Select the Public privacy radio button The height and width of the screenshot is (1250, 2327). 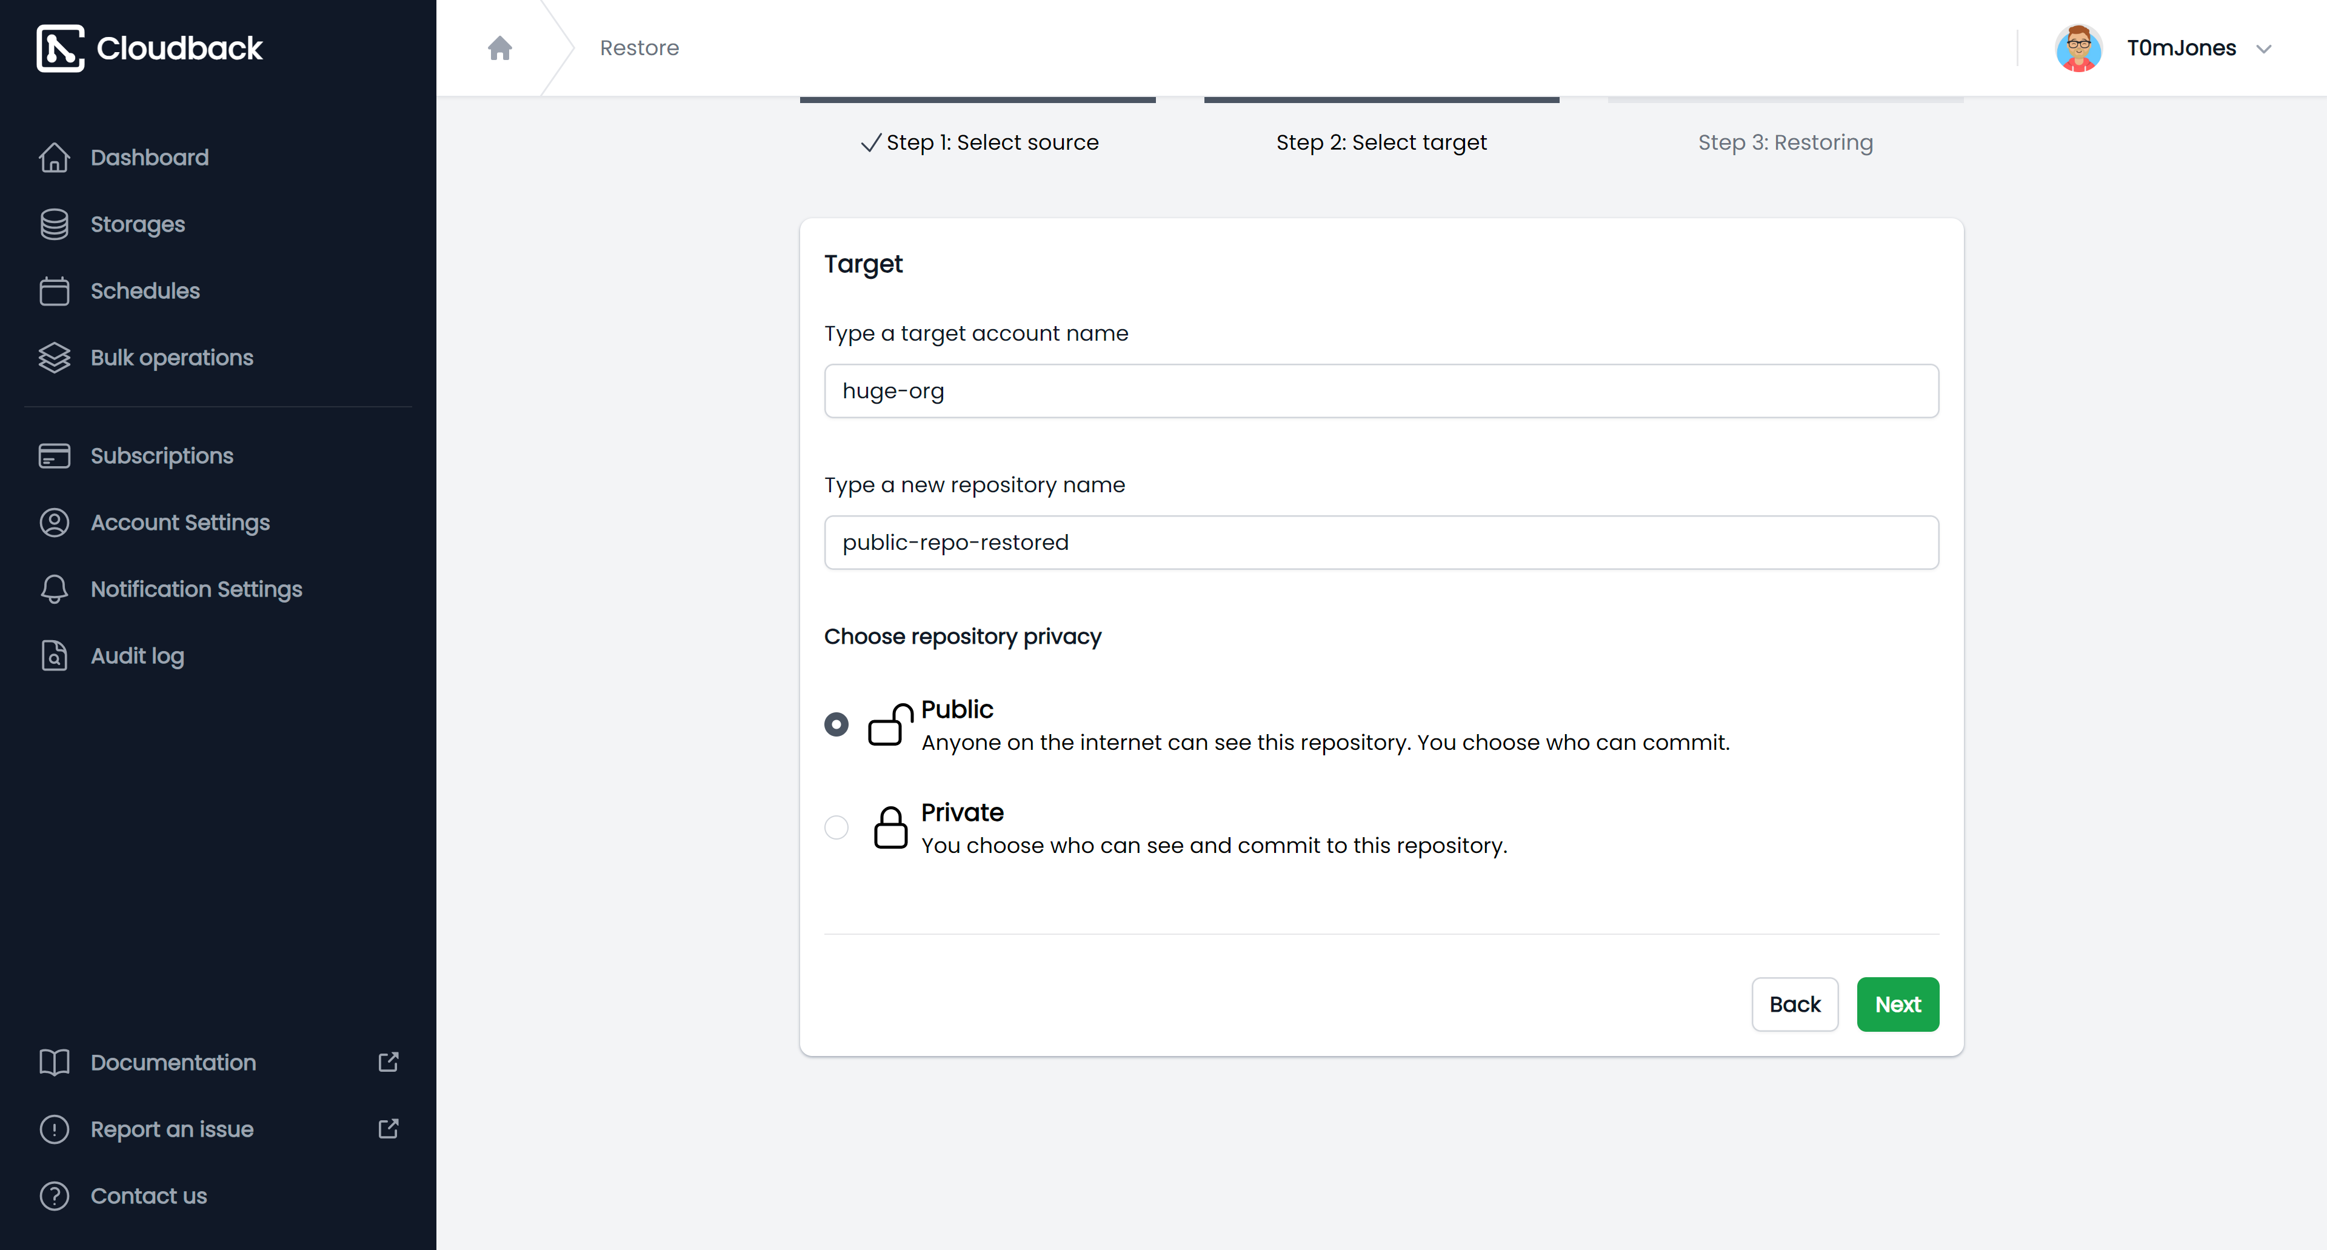coord(836,724)
